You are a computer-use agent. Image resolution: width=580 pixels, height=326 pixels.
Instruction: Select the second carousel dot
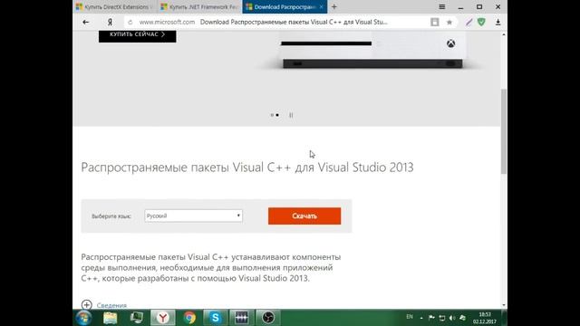pyautogui.click(x=277, y=115)
